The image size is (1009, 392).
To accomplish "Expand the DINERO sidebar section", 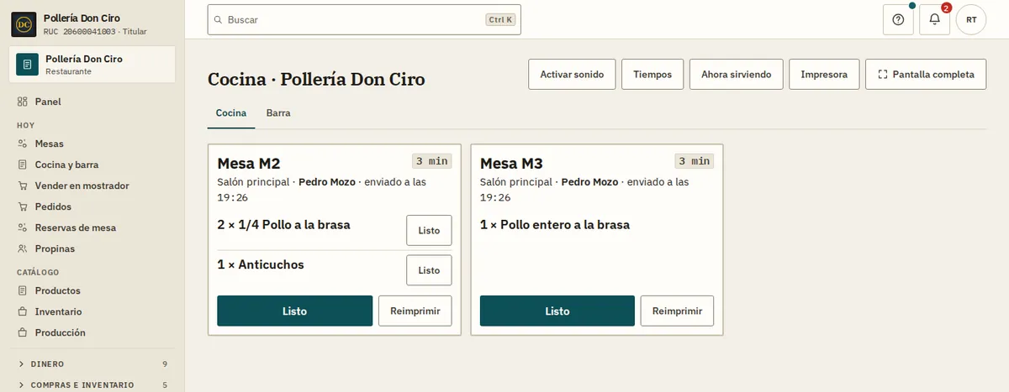I will pyautogui.click(x=92, y=364).
